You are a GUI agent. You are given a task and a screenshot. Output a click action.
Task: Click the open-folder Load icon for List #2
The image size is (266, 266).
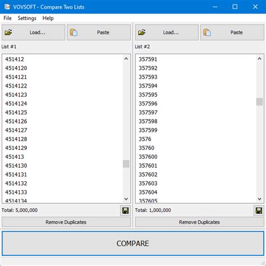point(142,33)
